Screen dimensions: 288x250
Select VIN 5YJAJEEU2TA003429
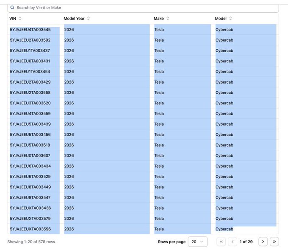(30, 82)
